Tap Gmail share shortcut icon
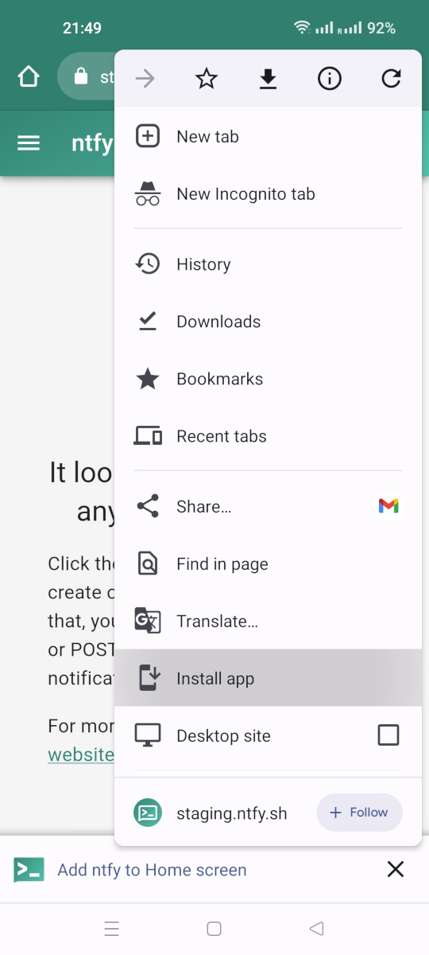 tap(388, 506)
